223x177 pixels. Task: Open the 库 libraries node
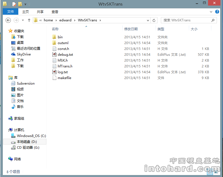(16, 78)
